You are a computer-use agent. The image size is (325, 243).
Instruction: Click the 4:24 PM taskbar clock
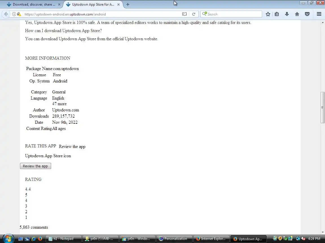point(314,239)
